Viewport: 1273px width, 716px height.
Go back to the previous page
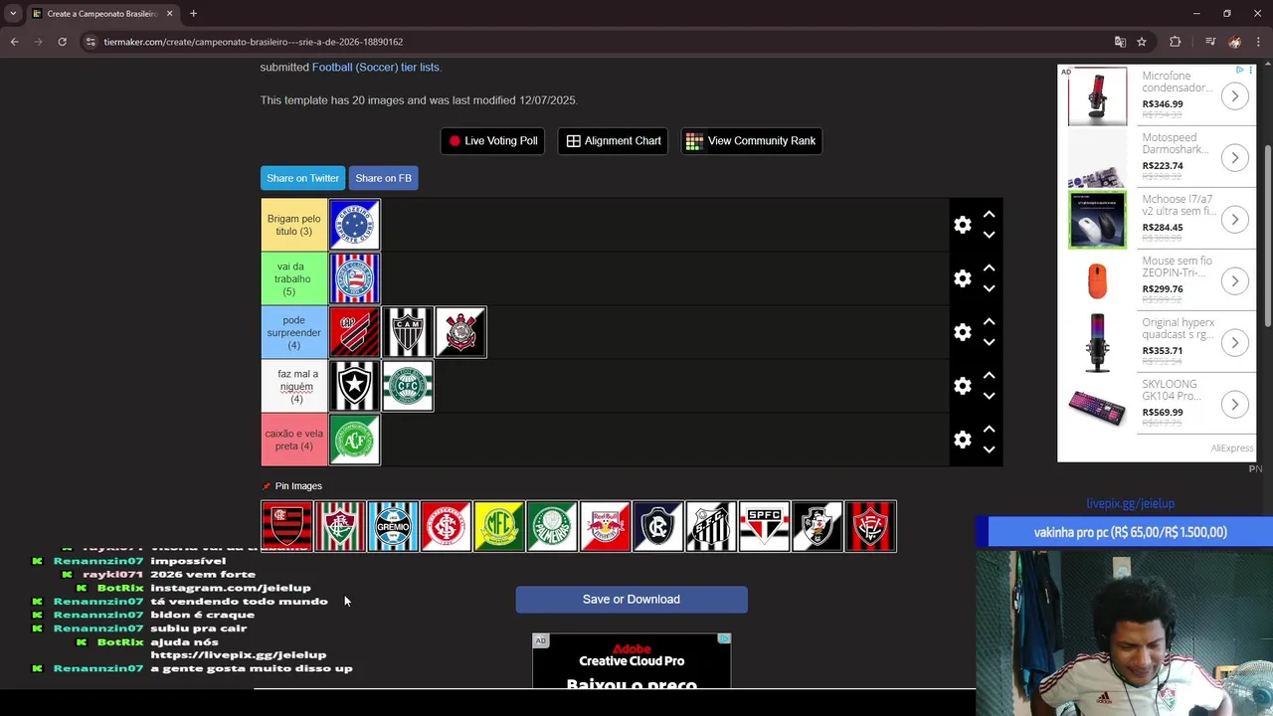click(14, 42)
